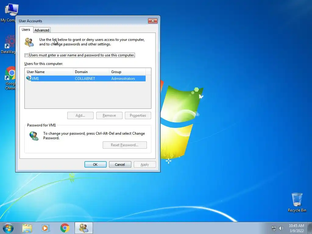Screen dimensions: 312x234
Task: Select the Users tab
Action: 26,30
